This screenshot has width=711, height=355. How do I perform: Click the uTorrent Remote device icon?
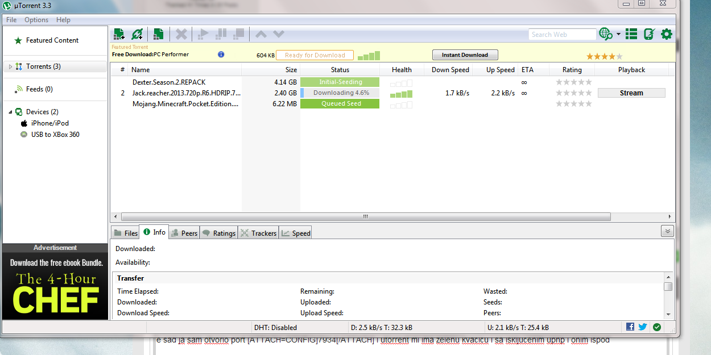pyautogui.click(x=649, y=34)
